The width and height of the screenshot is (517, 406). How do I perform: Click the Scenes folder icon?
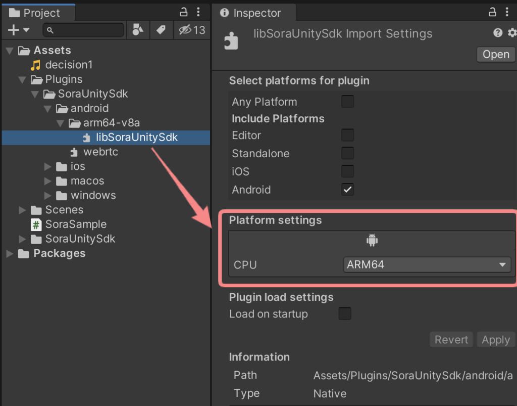pyautogui.click(x=36, y=210)
